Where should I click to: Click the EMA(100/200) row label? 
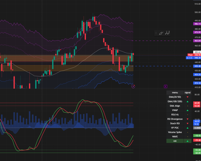[x=175, y=102]
